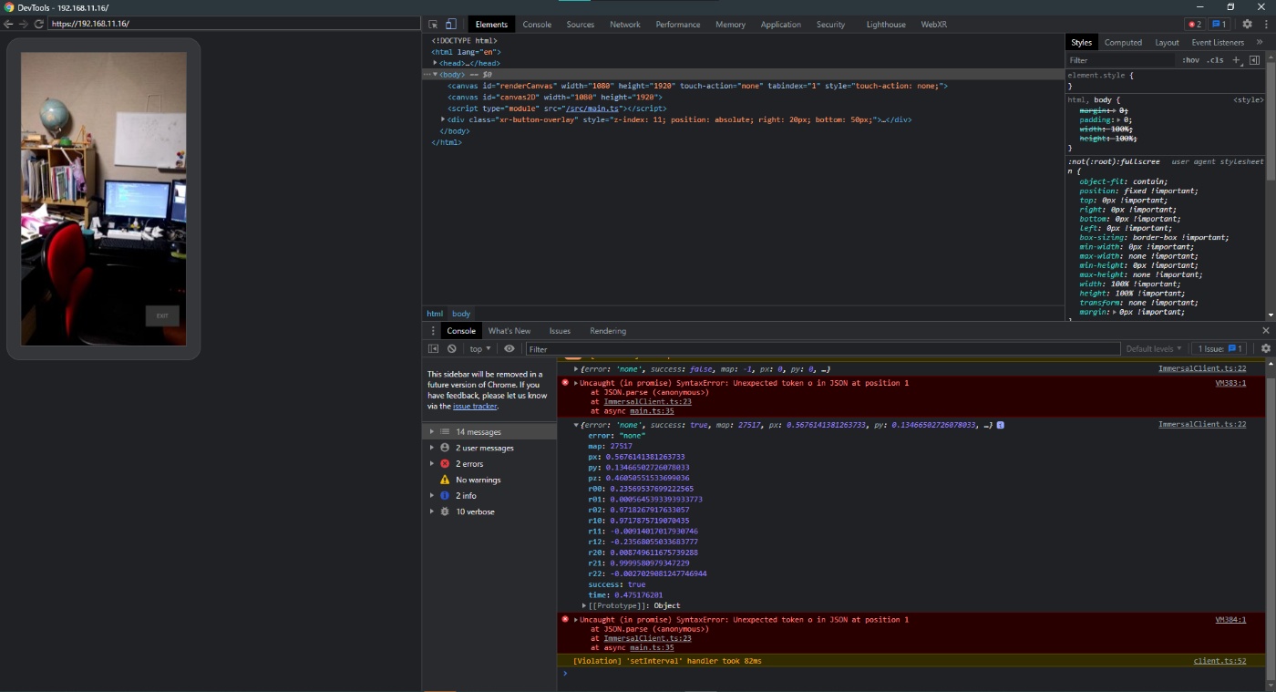Follow the issue tracker link
This screenshot has height=692, width=1276.
point(474,406)
